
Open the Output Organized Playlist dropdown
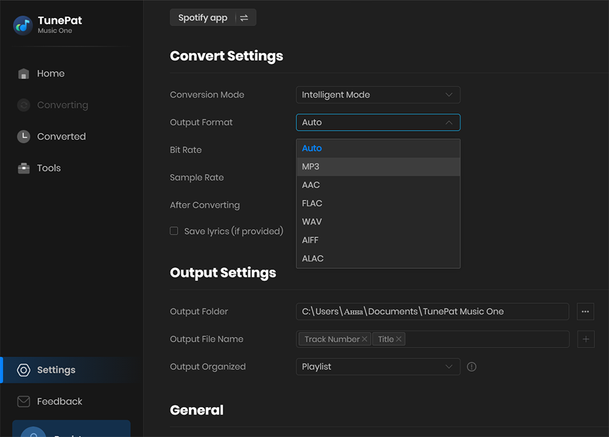(x=378, y=367)
